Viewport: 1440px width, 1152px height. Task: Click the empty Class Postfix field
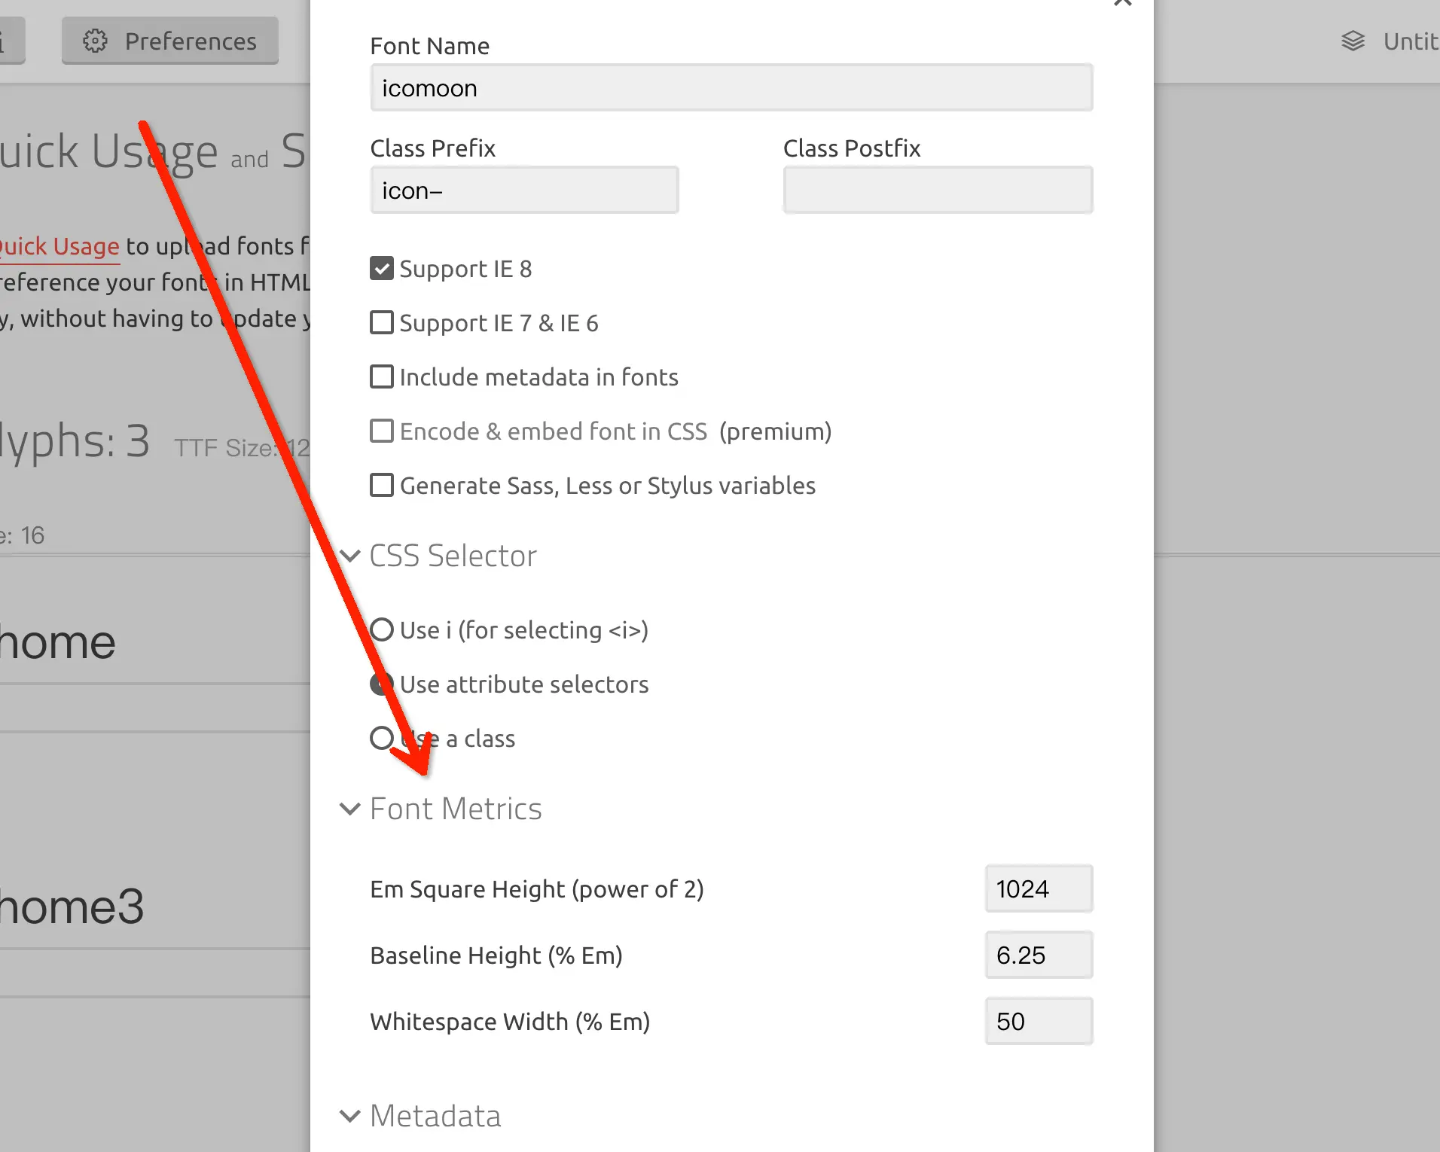pyautogui.click(x=938, y=190)
